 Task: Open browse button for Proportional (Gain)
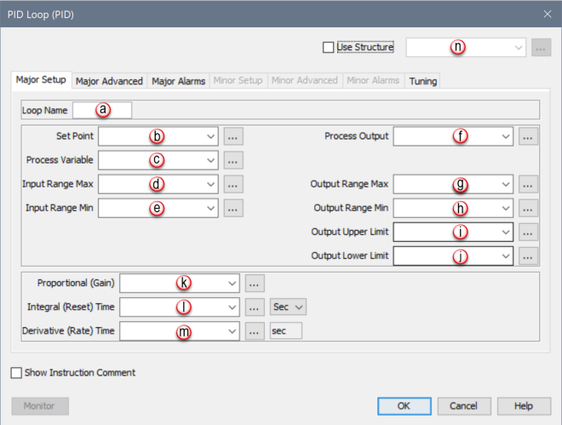pyautogui.click(x=255, y=284)
